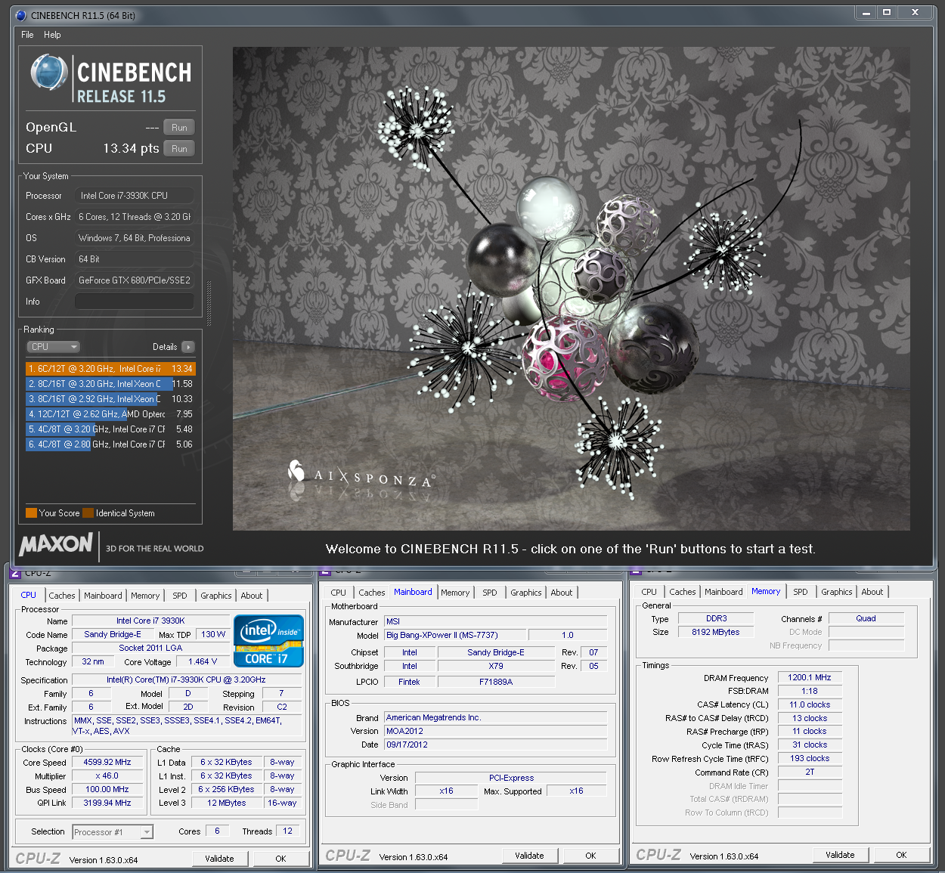Select ranking row 3 with score 10.33
This screenshot has width=945, height=873.
[x=110, y=399]
